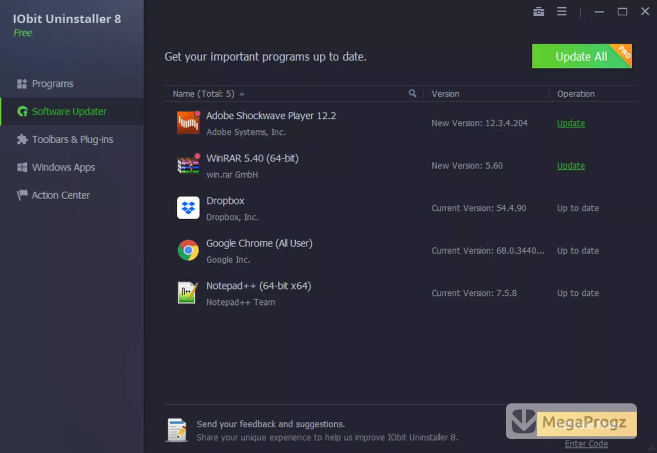Click the Google Inc. publisher text
The image size is (657, 453).
(x=228, y=260)
